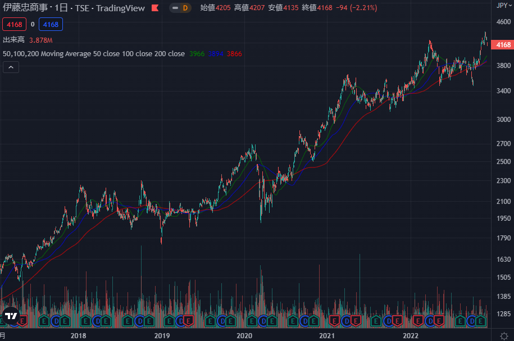Click the 4600 price scale label

tap(503, 22)
